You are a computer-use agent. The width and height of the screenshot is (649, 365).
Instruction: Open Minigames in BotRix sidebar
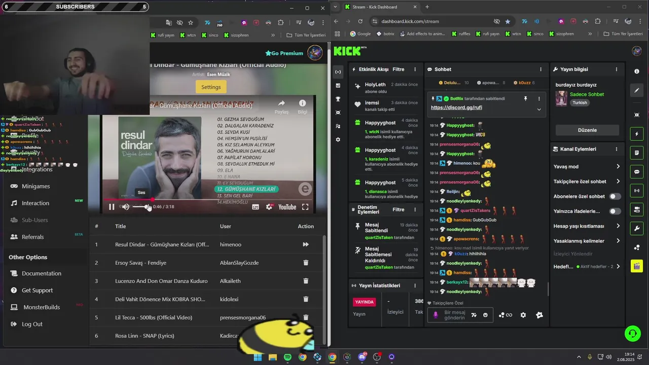(35, 186)
